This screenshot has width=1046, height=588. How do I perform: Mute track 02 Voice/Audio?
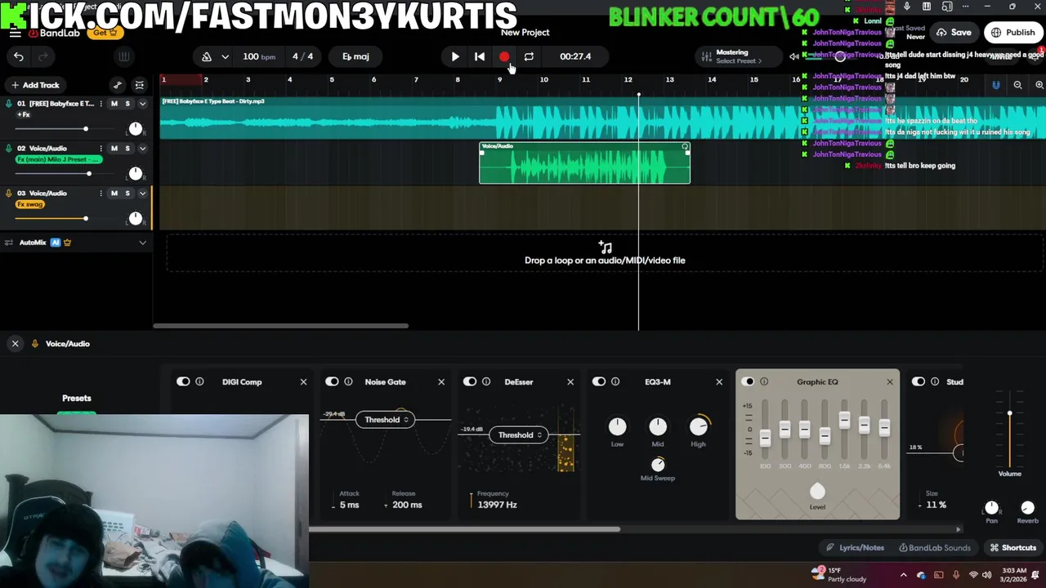(114, 149)
